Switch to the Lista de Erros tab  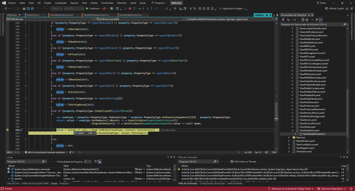[x=13, y=183]
